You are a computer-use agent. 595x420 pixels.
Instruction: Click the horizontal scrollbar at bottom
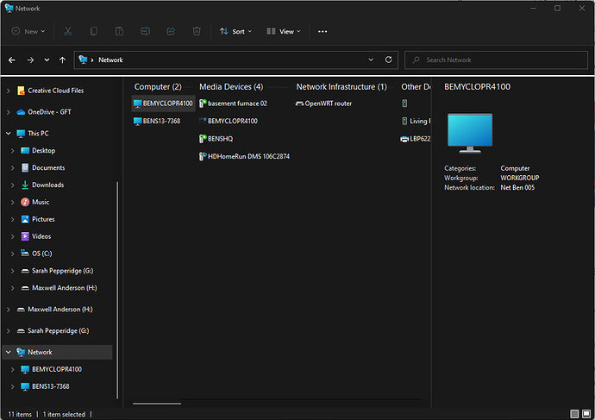(157, 403)
